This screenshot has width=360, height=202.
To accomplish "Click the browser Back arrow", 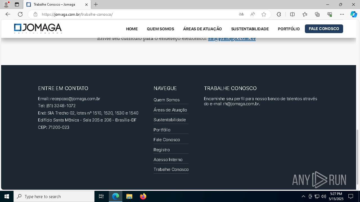I will click(x=8, y=14).
